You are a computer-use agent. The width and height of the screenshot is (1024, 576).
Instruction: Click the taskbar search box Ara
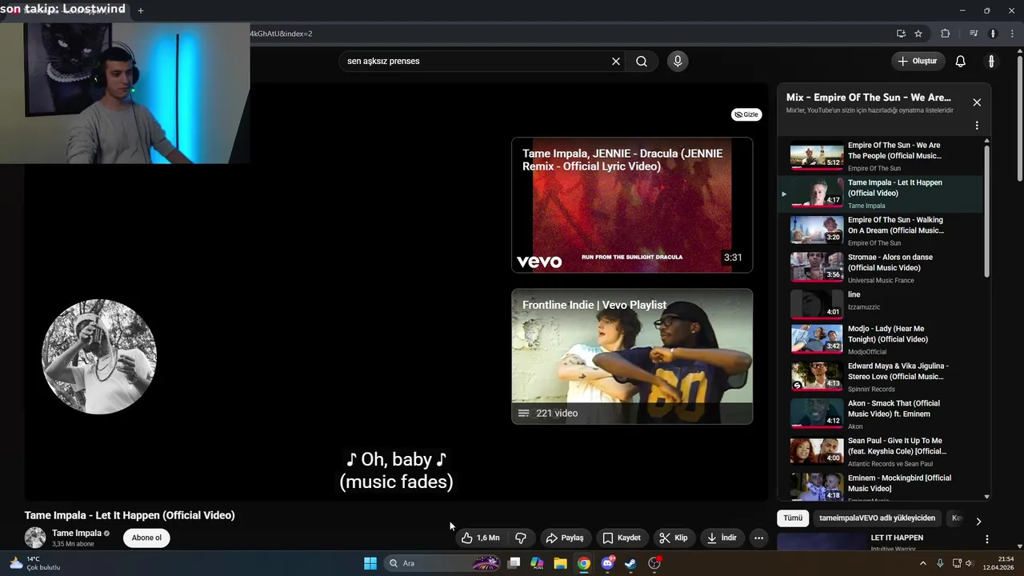coord(442,563)
